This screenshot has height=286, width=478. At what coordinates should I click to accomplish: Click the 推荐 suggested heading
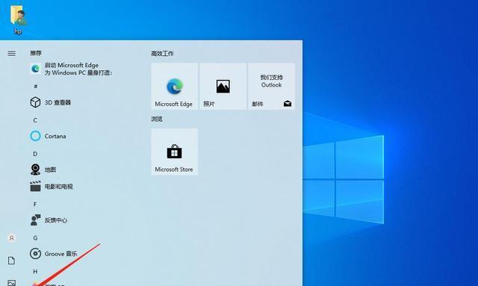pos(36,53)
